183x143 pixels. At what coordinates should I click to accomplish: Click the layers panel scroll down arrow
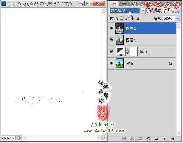[x=179, y=133]
